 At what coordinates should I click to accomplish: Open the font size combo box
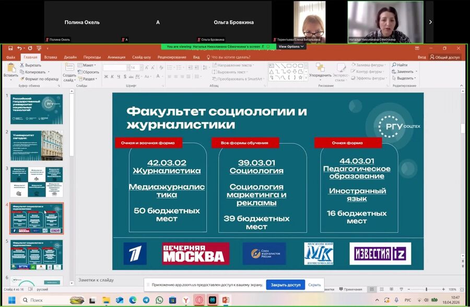point(136,67)
